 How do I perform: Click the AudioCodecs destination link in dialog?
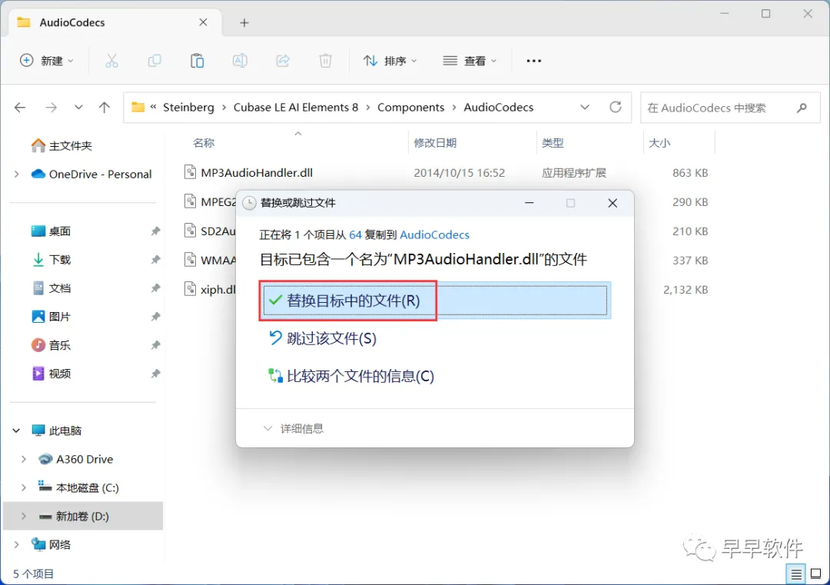coord(434,234)
